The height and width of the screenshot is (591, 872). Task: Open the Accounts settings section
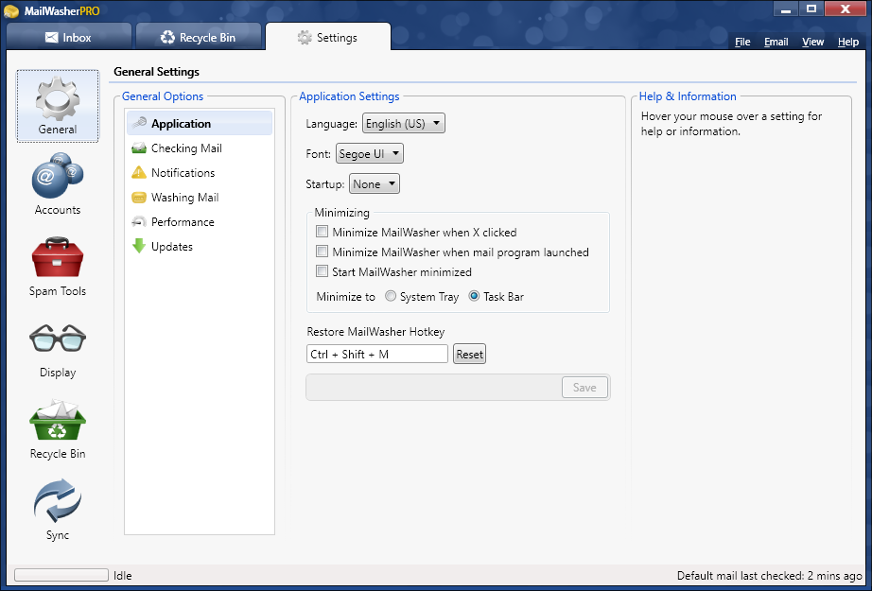tap(58, 184)
